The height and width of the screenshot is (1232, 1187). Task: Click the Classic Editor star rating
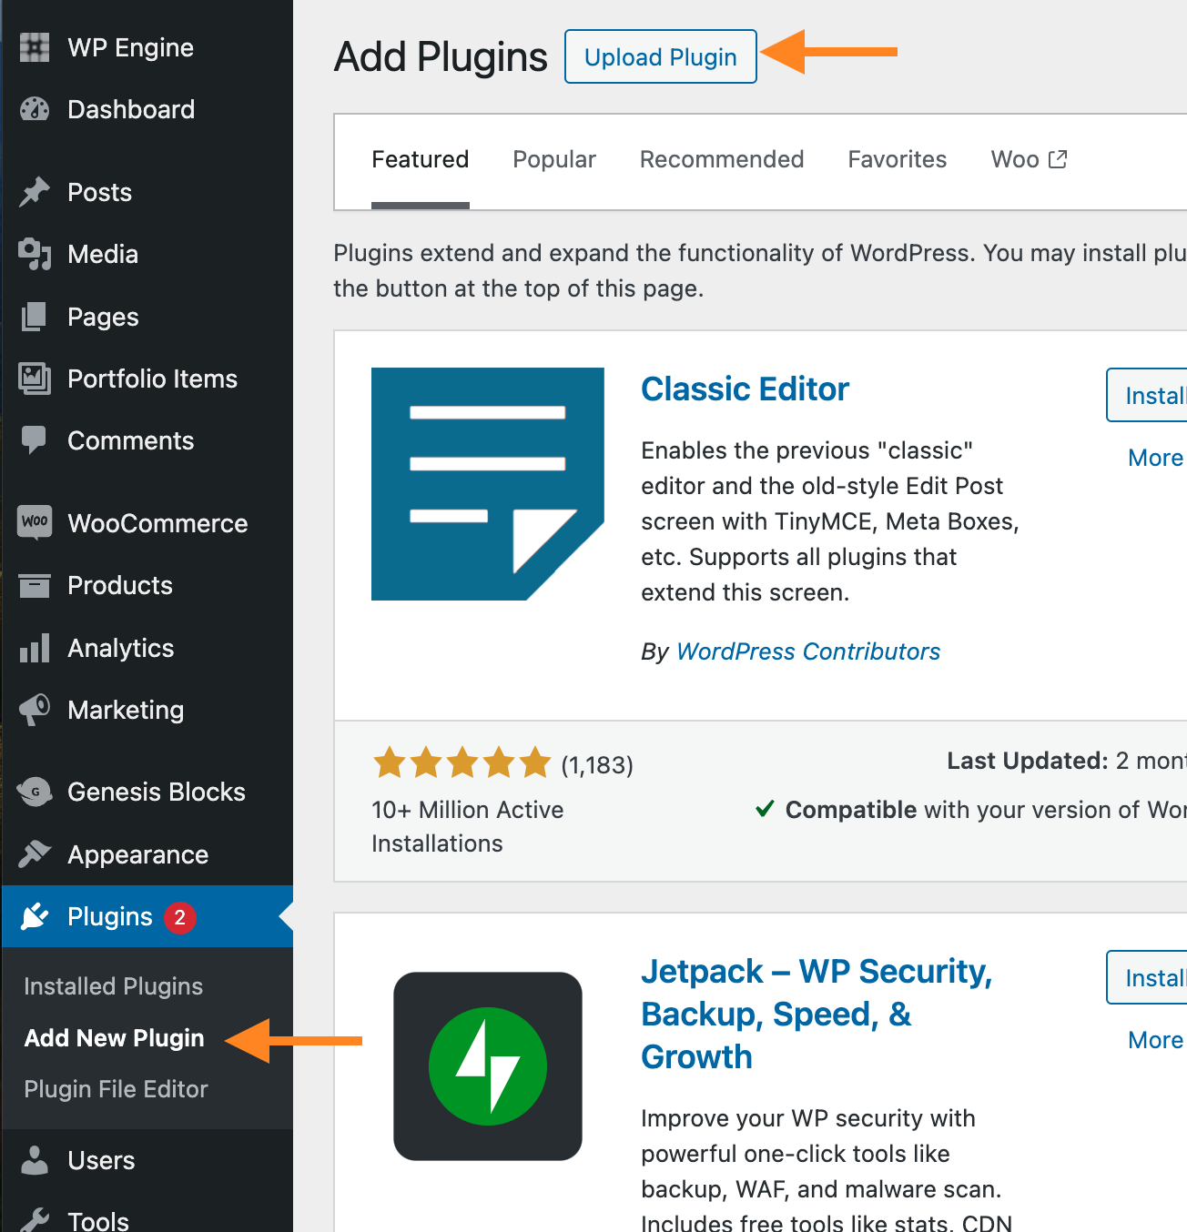462,762
